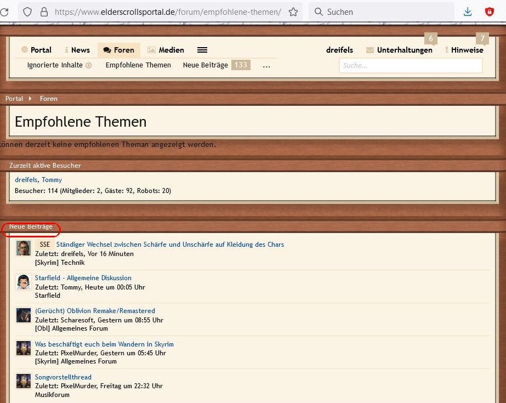Click the forum Suche input field
The image size is (506, 403).
(411, 65)
